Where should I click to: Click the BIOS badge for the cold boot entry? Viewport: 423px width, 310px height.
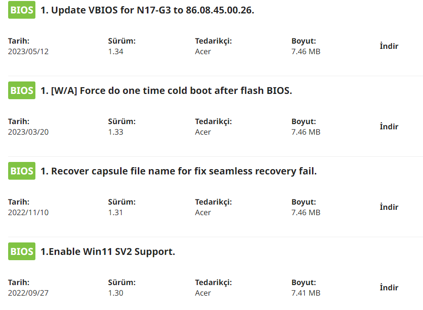(22, 91)
